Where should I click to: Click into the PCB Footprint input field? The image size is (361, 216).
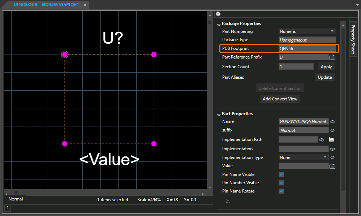(x=307, y=48)
